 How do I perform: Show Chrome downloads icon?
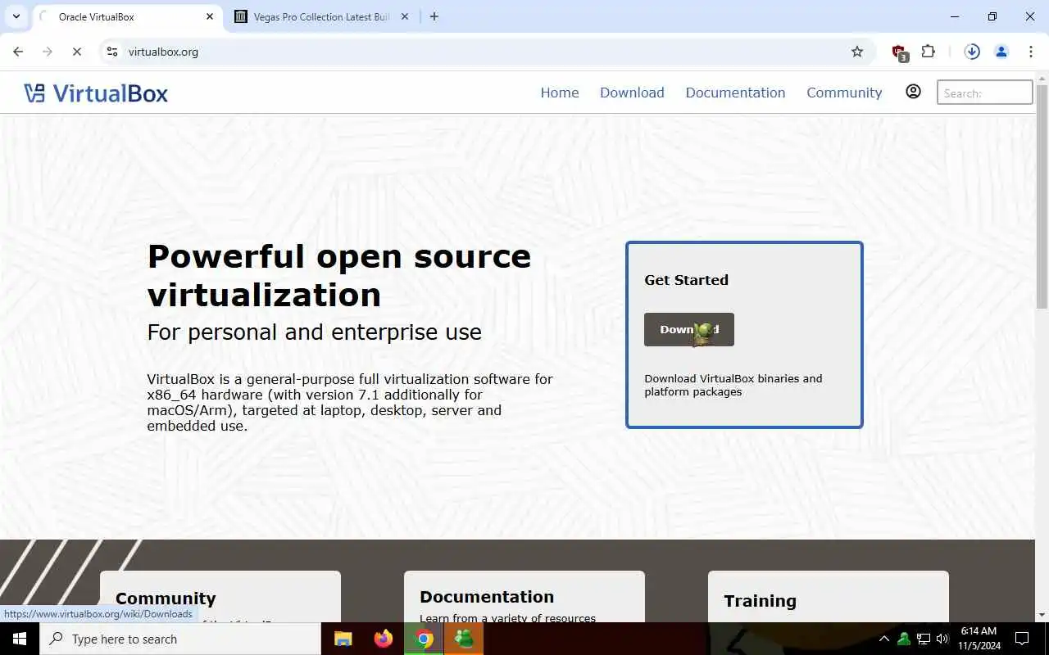(972, 52)
